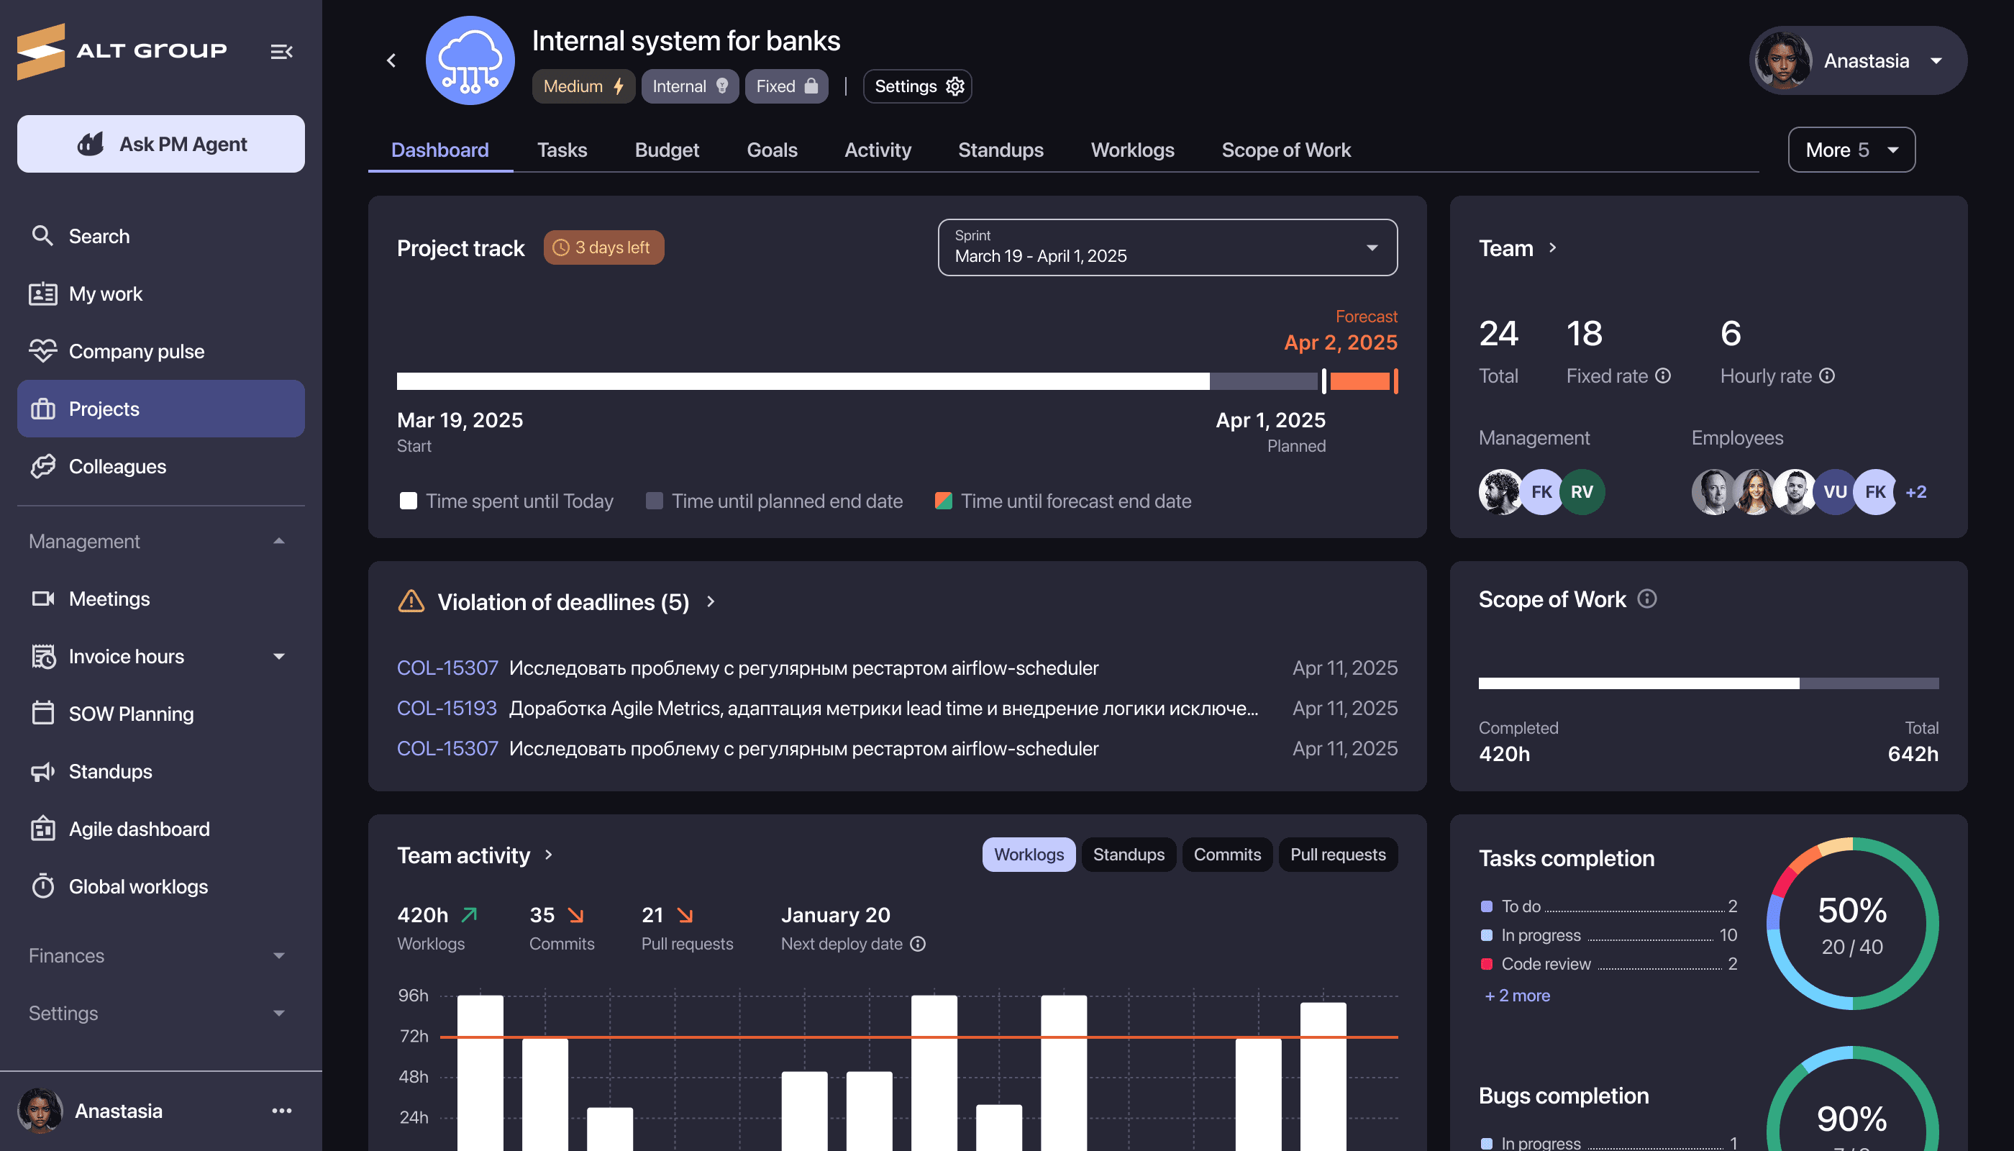Switch Team activity to Pull requests
The image size is (2014, 1151).
[1337, 855]
